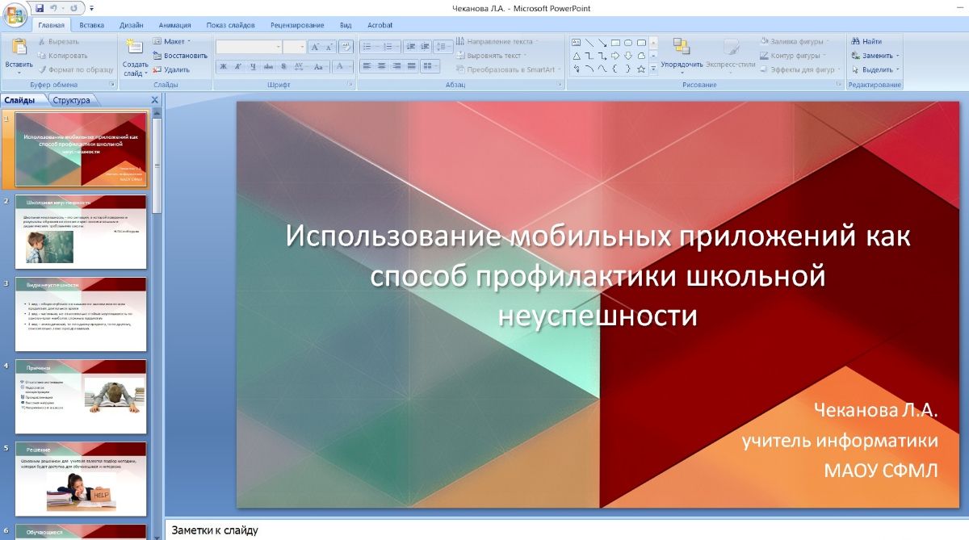Toggle align text right

click(x=396, y=66)
